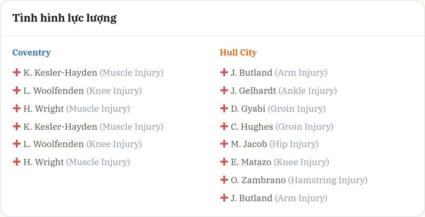The image size is (425, 217).
Task: Select the player name O. Zambrano
Action: (258, 180)
